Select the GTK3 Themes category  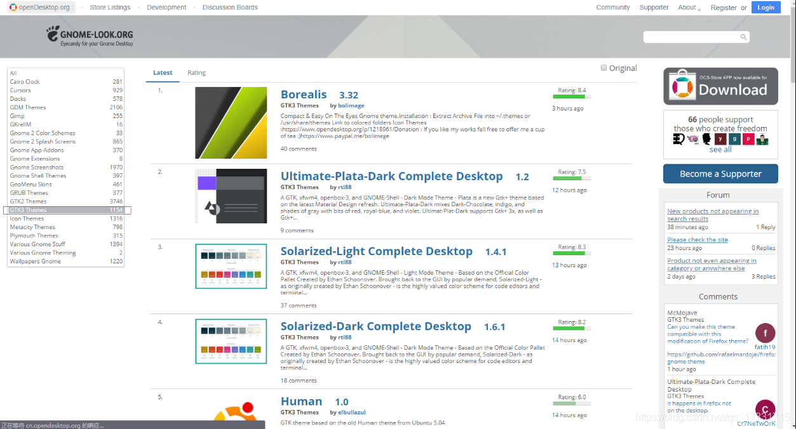point(66,210)
